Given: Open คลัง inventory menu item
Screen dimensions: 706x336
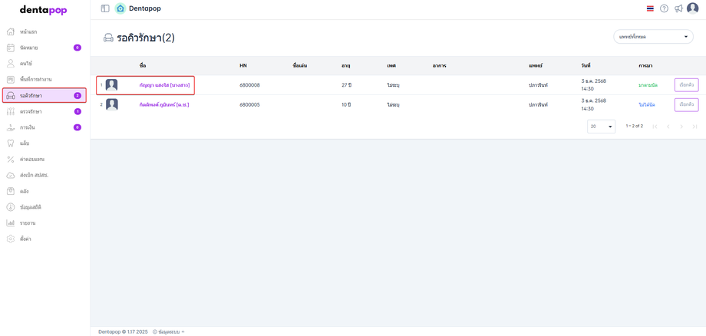Looking at the screenshot, I should (45, 191).
